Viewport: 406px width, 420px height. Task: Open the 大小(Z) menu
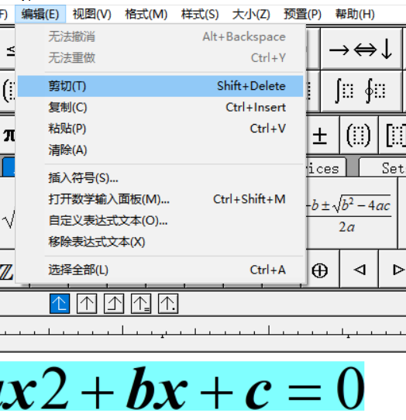click(251, 14)
